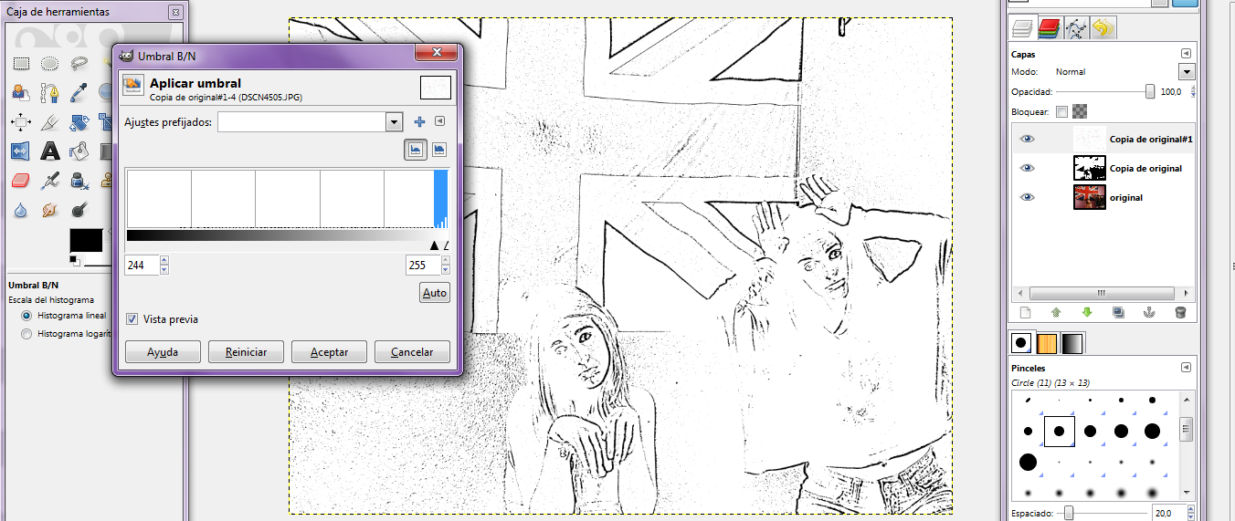
Task: Switch to the Channels tab
Action: [1049, 28]
